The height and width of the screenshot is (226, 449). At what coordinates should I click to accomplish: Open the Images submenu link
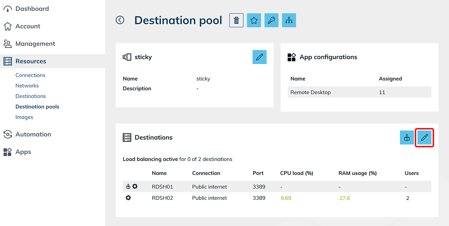(x=24, y=117)
